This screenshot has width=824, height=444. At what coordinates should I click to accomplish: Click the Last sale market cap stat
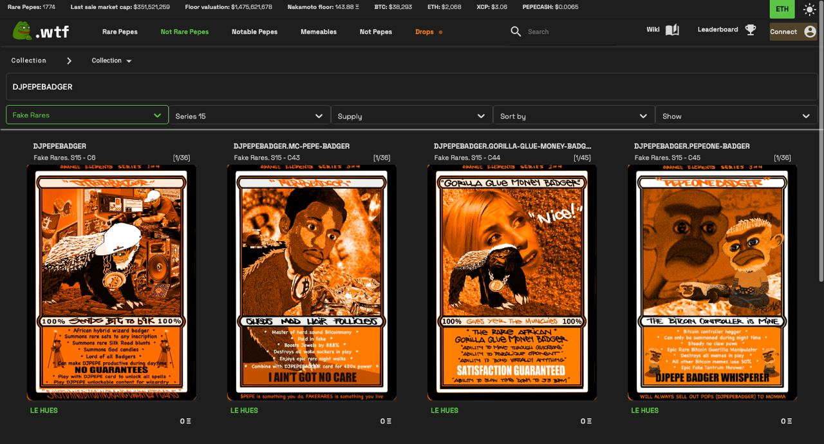(120, 7)
